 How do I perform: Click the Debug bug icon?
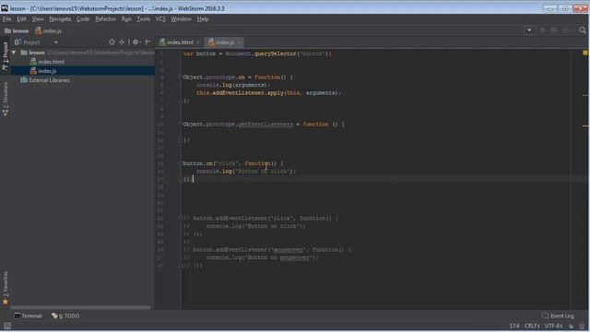554,30
